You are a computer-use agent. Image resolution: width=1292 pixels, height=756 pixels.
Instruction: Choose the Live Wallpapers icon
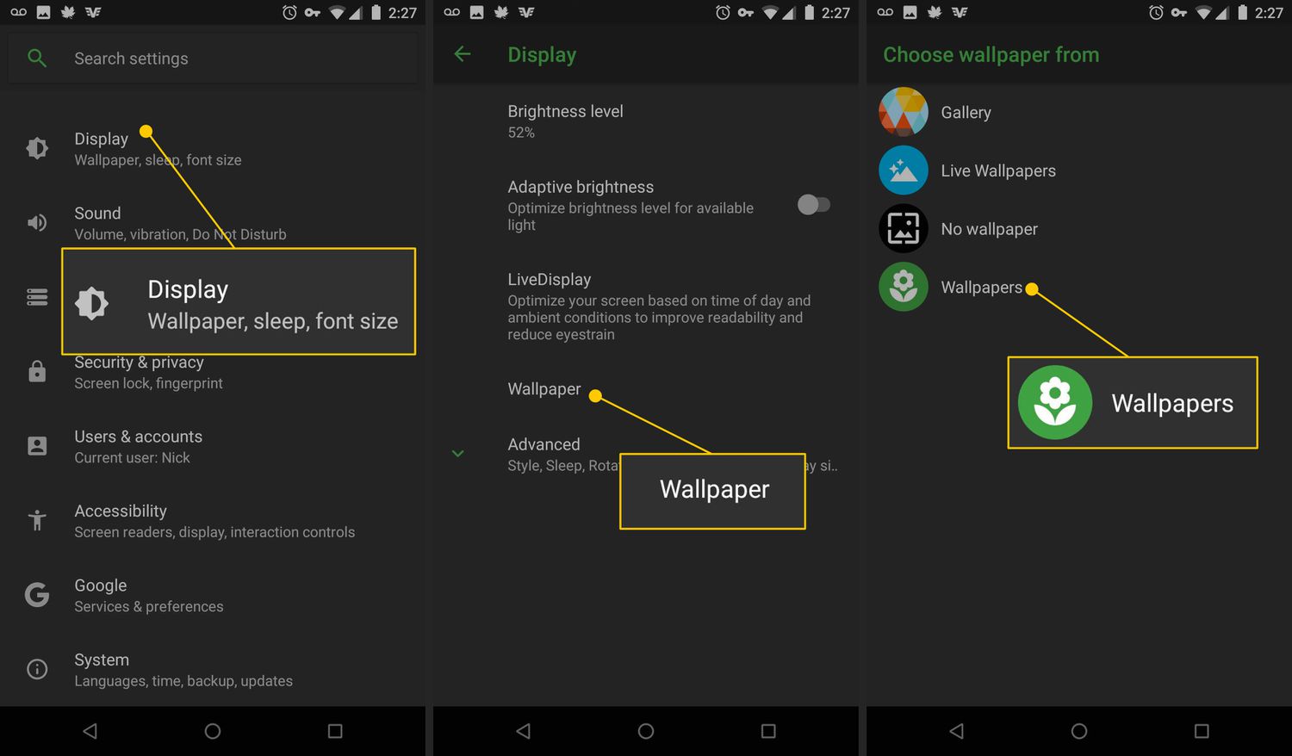[903, 170]
